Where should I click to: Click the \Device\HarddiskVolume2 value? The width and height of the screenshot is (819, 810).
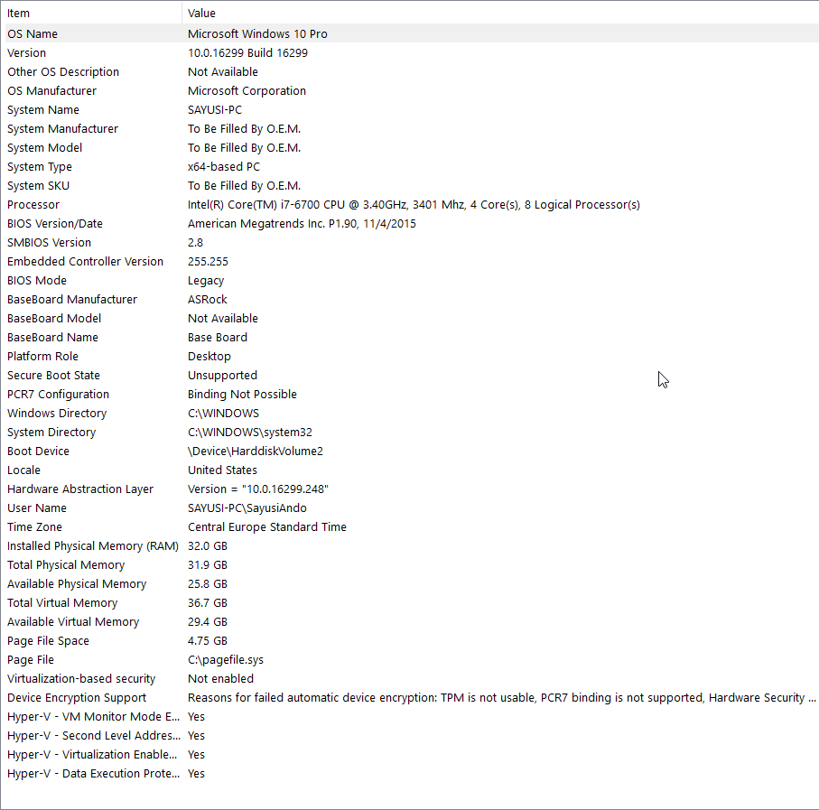256,452
